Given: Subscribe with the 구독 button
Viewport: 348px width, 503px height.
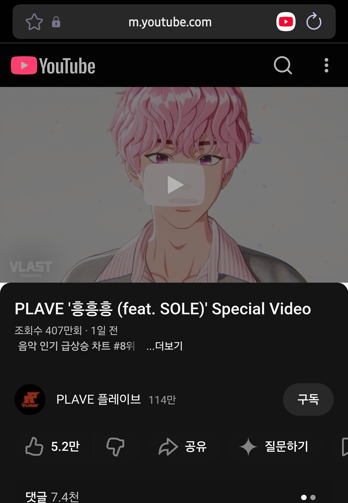Looking at the screenshot, I should (x=308, y=399).
